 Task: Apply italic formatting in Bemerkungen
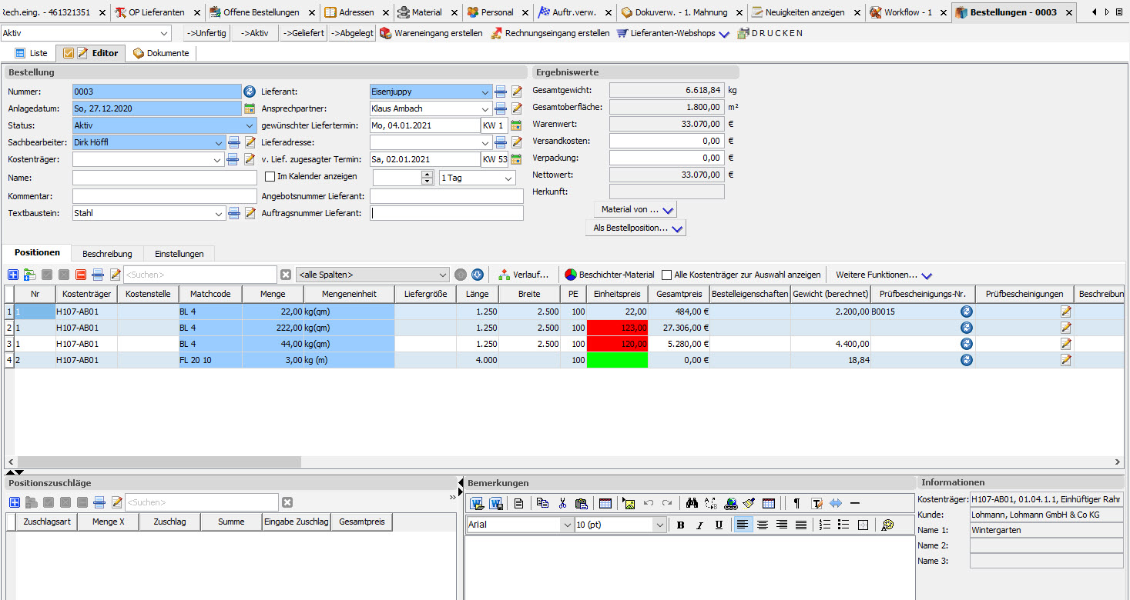click(699, 525)
